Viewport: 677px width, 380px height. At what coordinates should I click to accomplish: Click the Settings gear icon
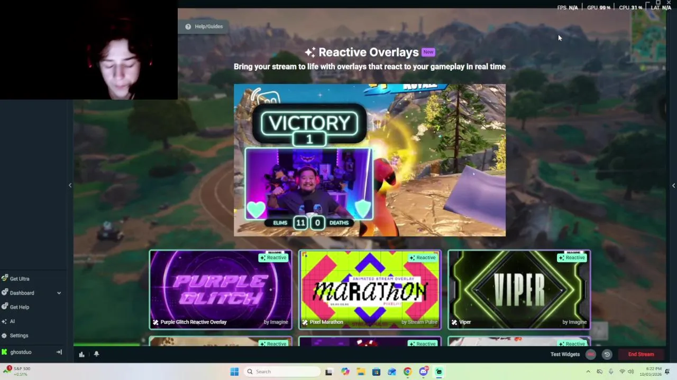coord(4,336)
